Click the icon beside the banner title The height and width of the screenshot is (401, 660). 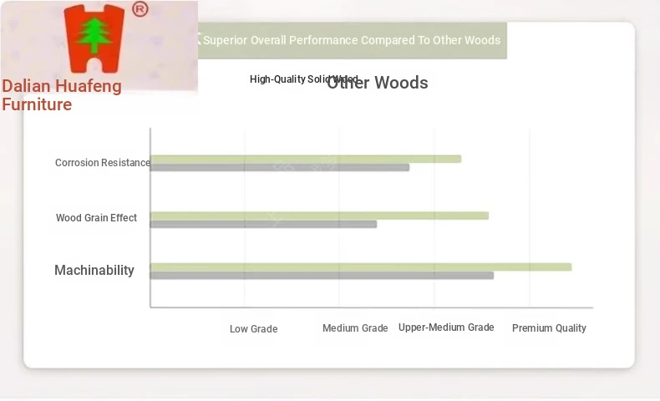tap(197, 39)
